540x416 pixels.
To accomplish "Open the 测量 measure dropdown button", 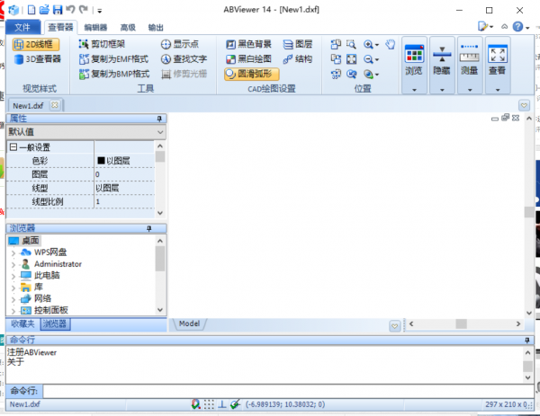I will [x=470, y=66].
